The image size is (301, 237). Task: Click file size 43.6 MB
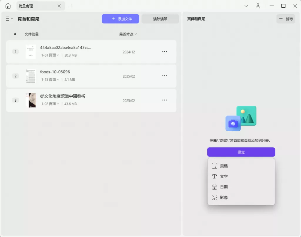pyautogui.click(x=71, y=104)
